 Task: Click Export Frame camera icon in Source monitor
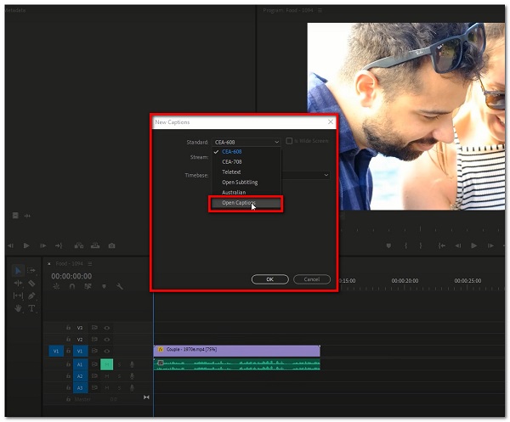point(111,246)
